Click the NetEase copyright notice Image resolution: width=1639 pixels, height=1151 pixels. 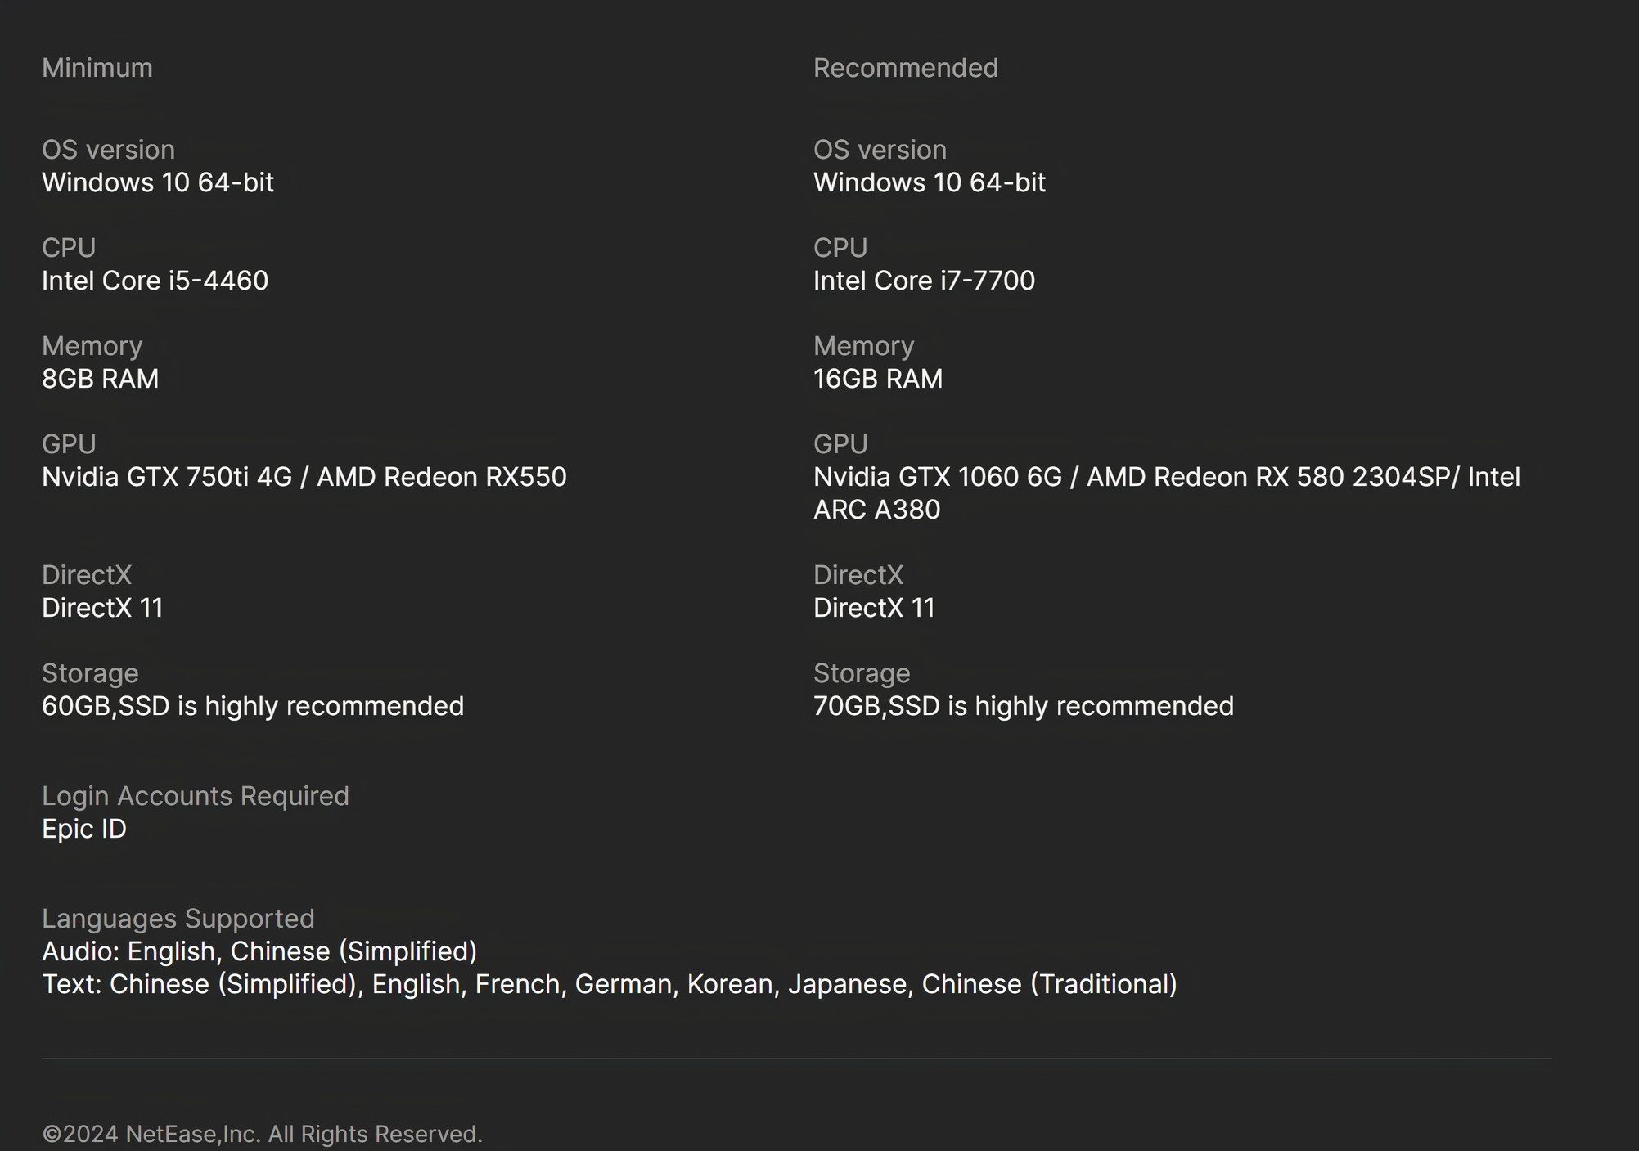point(262,1134)
